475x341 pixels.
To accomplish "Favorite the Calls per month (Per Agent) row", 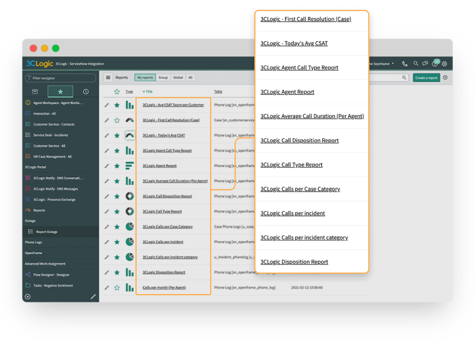I will (117, 287).
